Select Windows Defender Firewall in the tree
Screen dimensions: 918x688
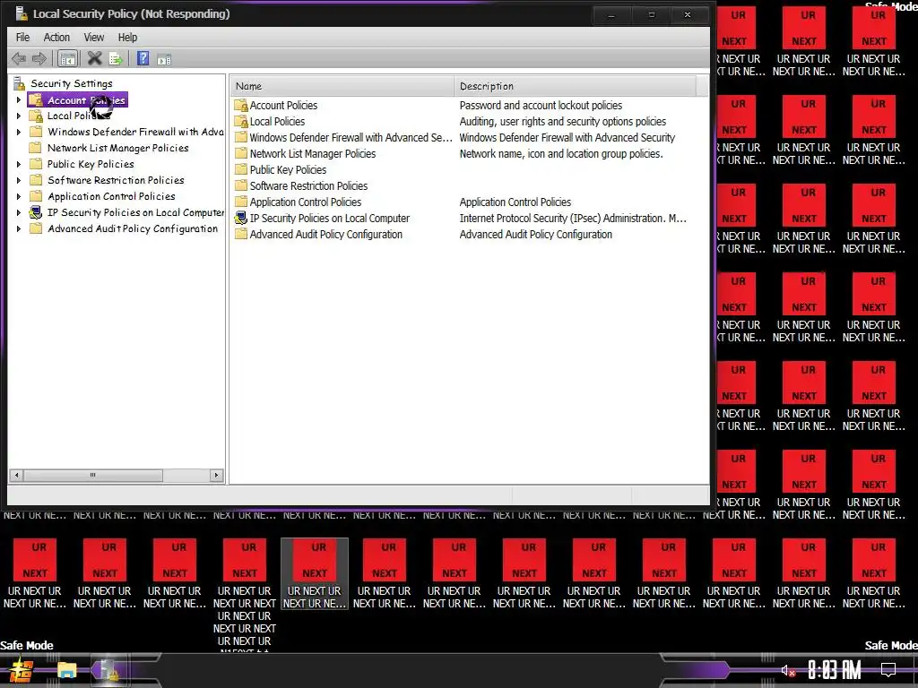(136, 133)
